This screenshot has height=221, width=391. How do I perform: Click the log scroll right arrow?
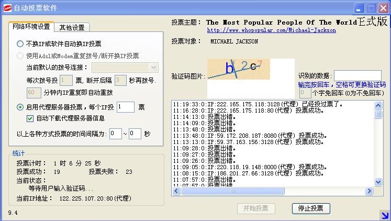pyautogui.click(x=369, y=191)
